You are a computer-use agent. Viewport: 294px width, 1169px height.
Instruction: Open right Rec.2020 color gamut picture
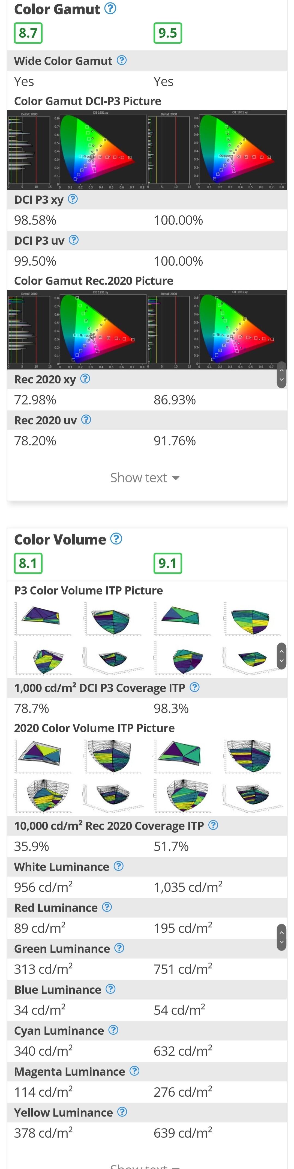[217, 330]
